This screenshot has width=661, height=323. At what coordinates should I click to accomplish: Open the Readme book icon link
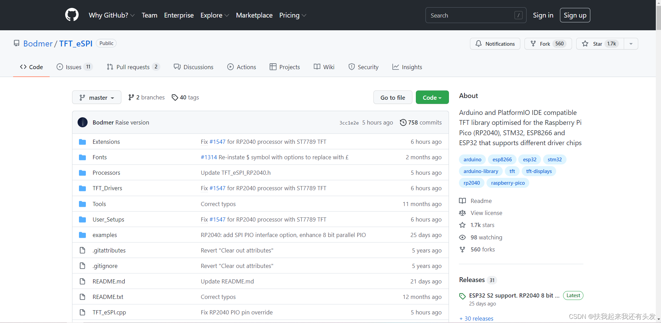462,201
